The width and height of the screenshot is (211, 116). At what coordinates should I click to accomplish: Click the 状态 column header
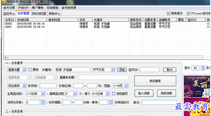(85, 20)
